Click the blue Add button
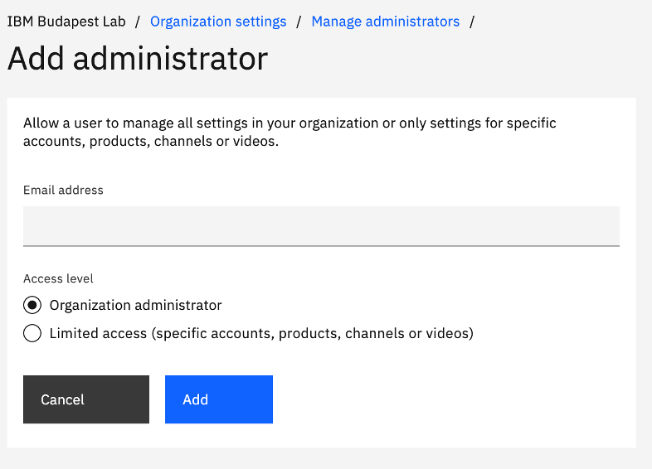 tap(219, 399)
